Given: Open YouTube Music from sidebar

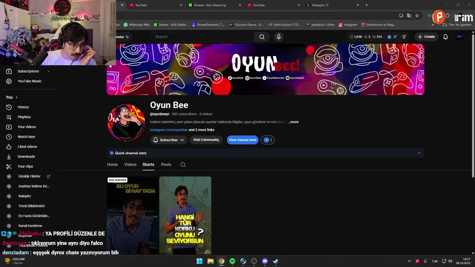Looking at the screenshot, I should click(30, 81).
